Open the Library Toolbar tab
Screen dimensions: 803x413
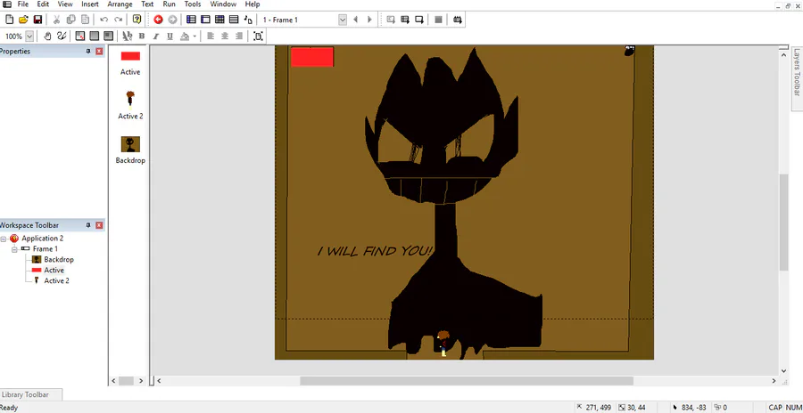click(25, 394)
